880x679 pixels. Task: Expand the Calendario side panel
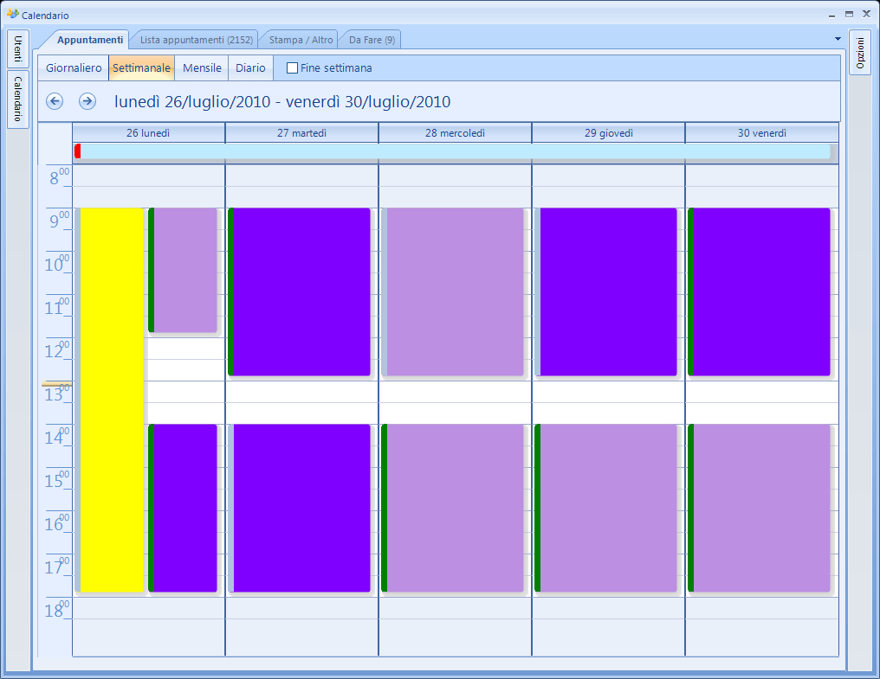(18, 99)
